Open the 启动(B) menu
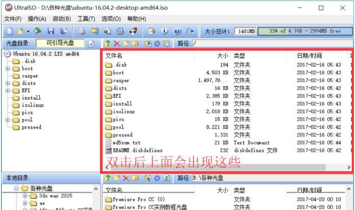This screenshot has height=210, width=355. (x=62, y=19)
